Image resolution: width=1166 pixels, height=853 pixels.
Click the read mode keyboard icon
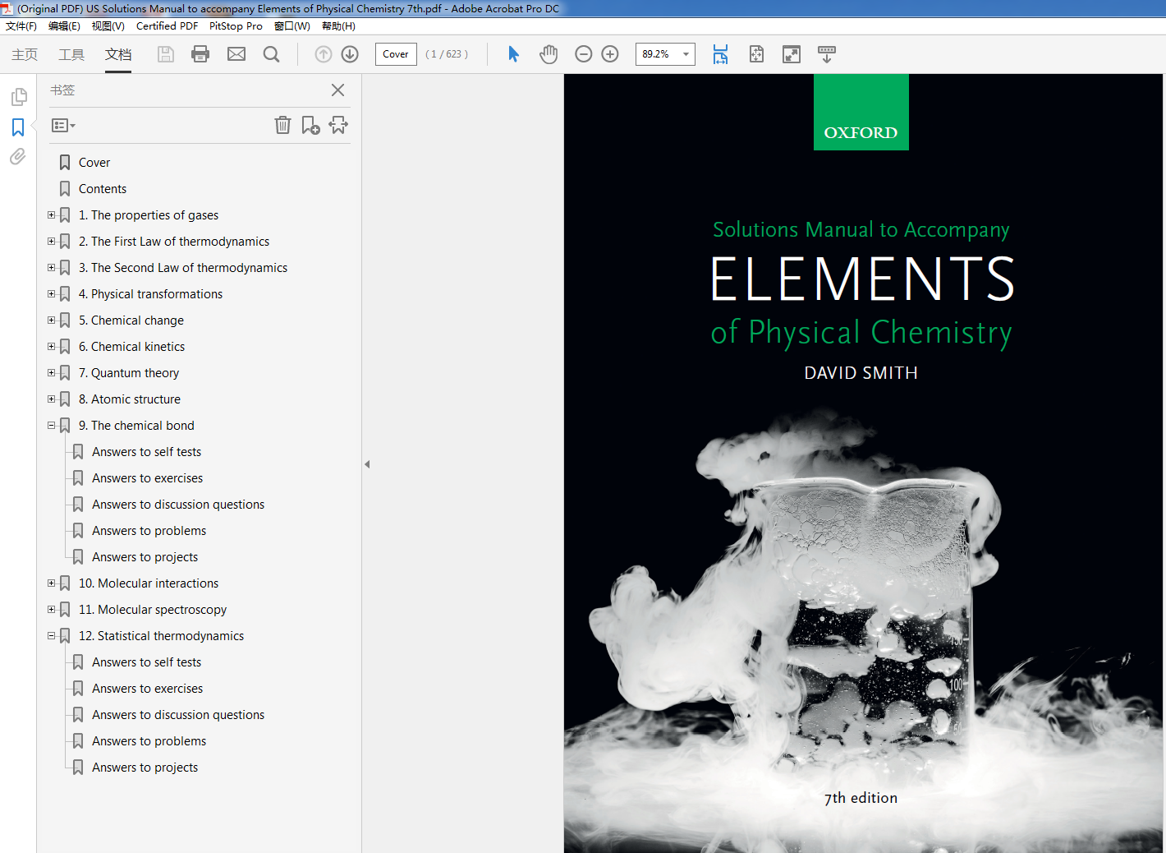(827, 54)
